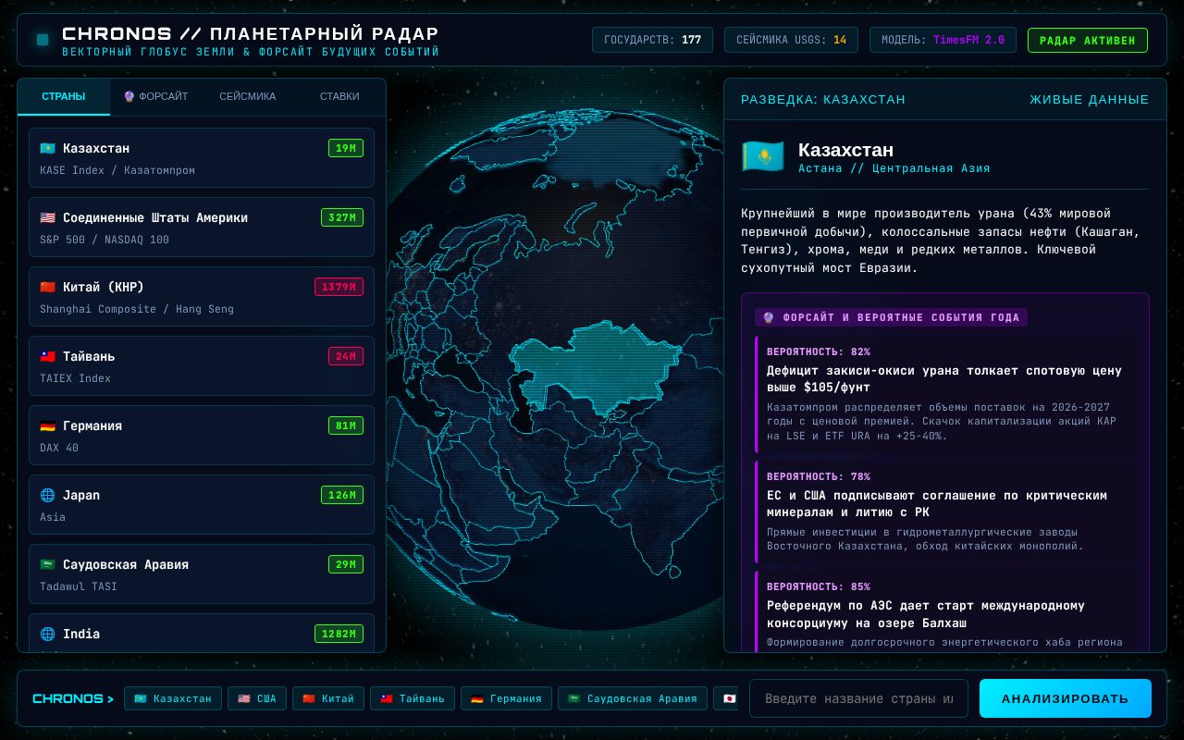Viewport: 1184px width, 740px height.
Task: Click the 19M badge on the Казахстан card
Action: 346,148
